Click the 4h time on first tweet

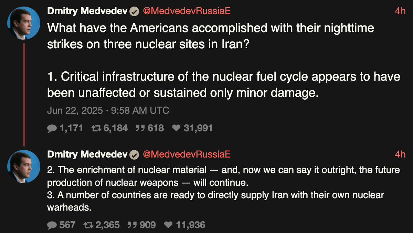[400, 11]
